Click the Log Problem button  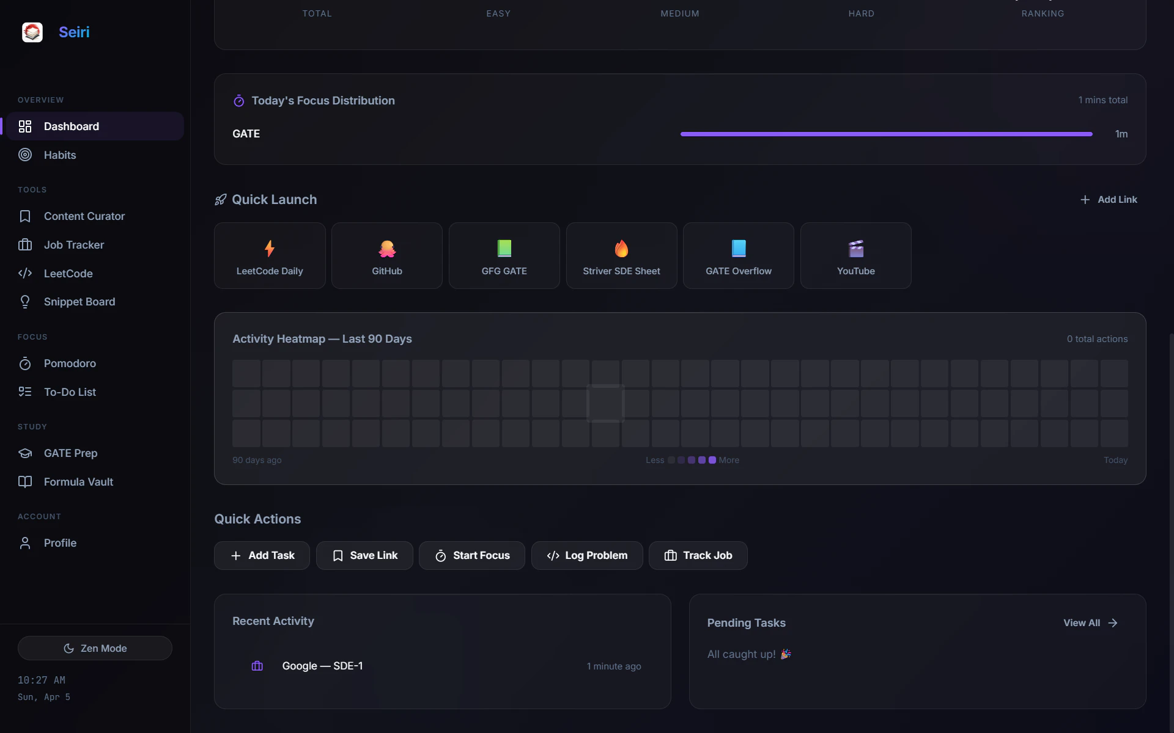pos(586,555)
